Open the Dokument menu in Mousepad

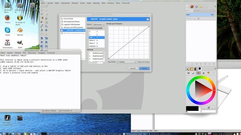pyautogui.click(x=32, y=53)
